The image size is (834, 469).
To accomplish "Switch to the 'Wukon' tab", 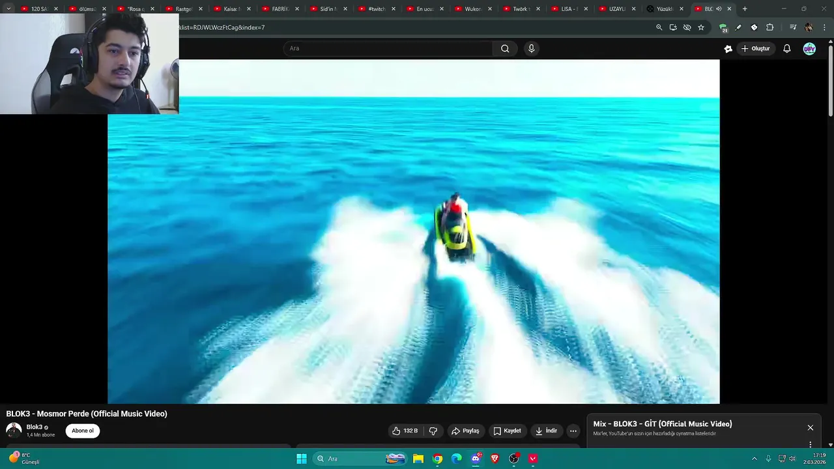I will (x=472, y=9).
